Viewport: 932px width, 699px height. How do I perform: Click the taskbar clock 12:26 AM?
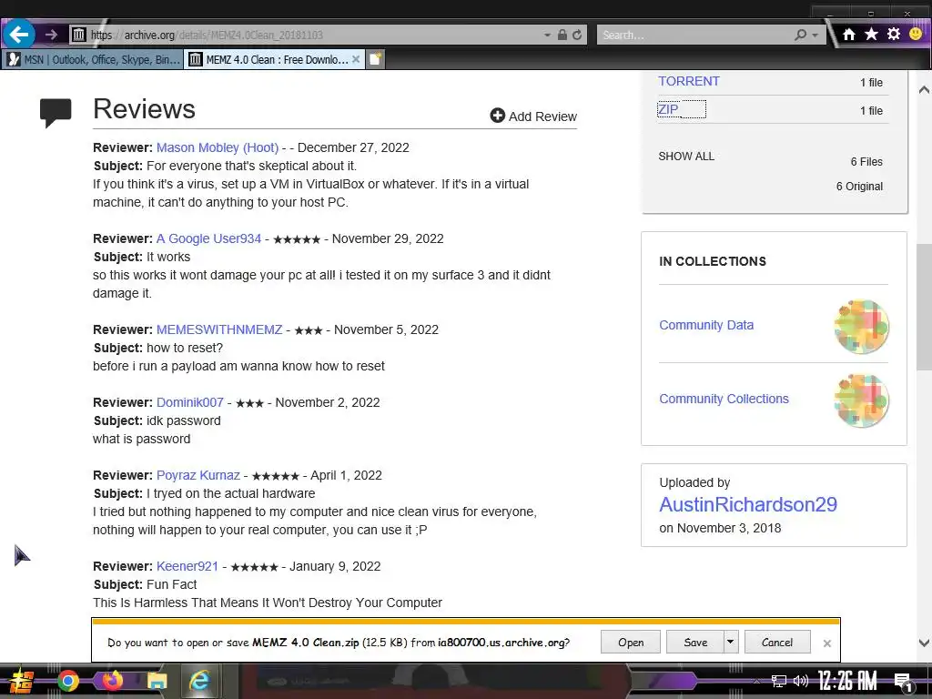(x=847, y=681)
